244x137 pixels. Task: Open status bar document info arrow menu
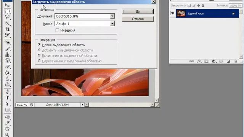click(x=82, y=105)
